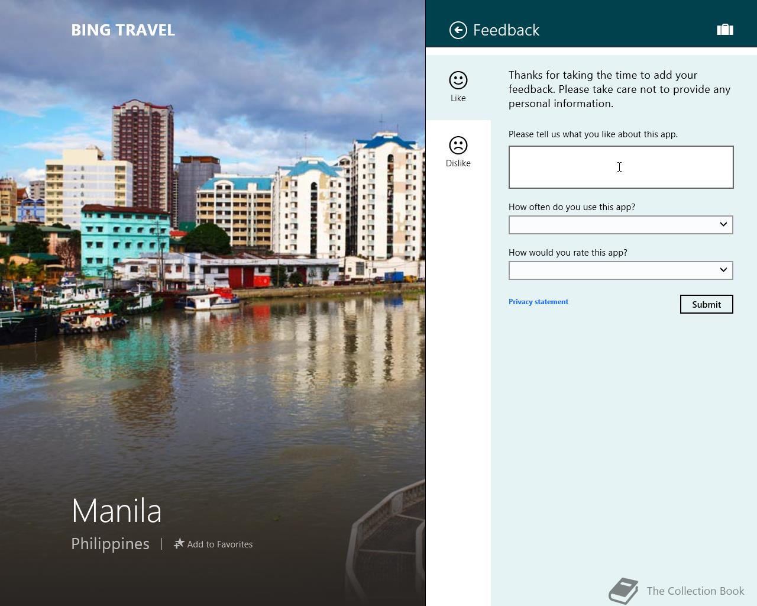Click the suitcase icon in the Feedback header
Screen dimensions: 757x606
(725, 30)
